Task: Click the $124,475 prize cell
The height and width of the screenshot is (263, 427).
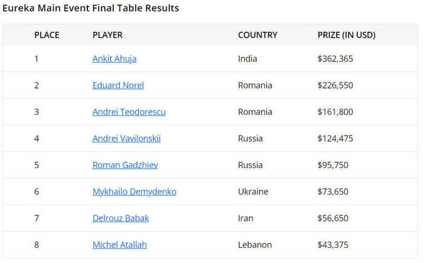Action: coord(335,138)
